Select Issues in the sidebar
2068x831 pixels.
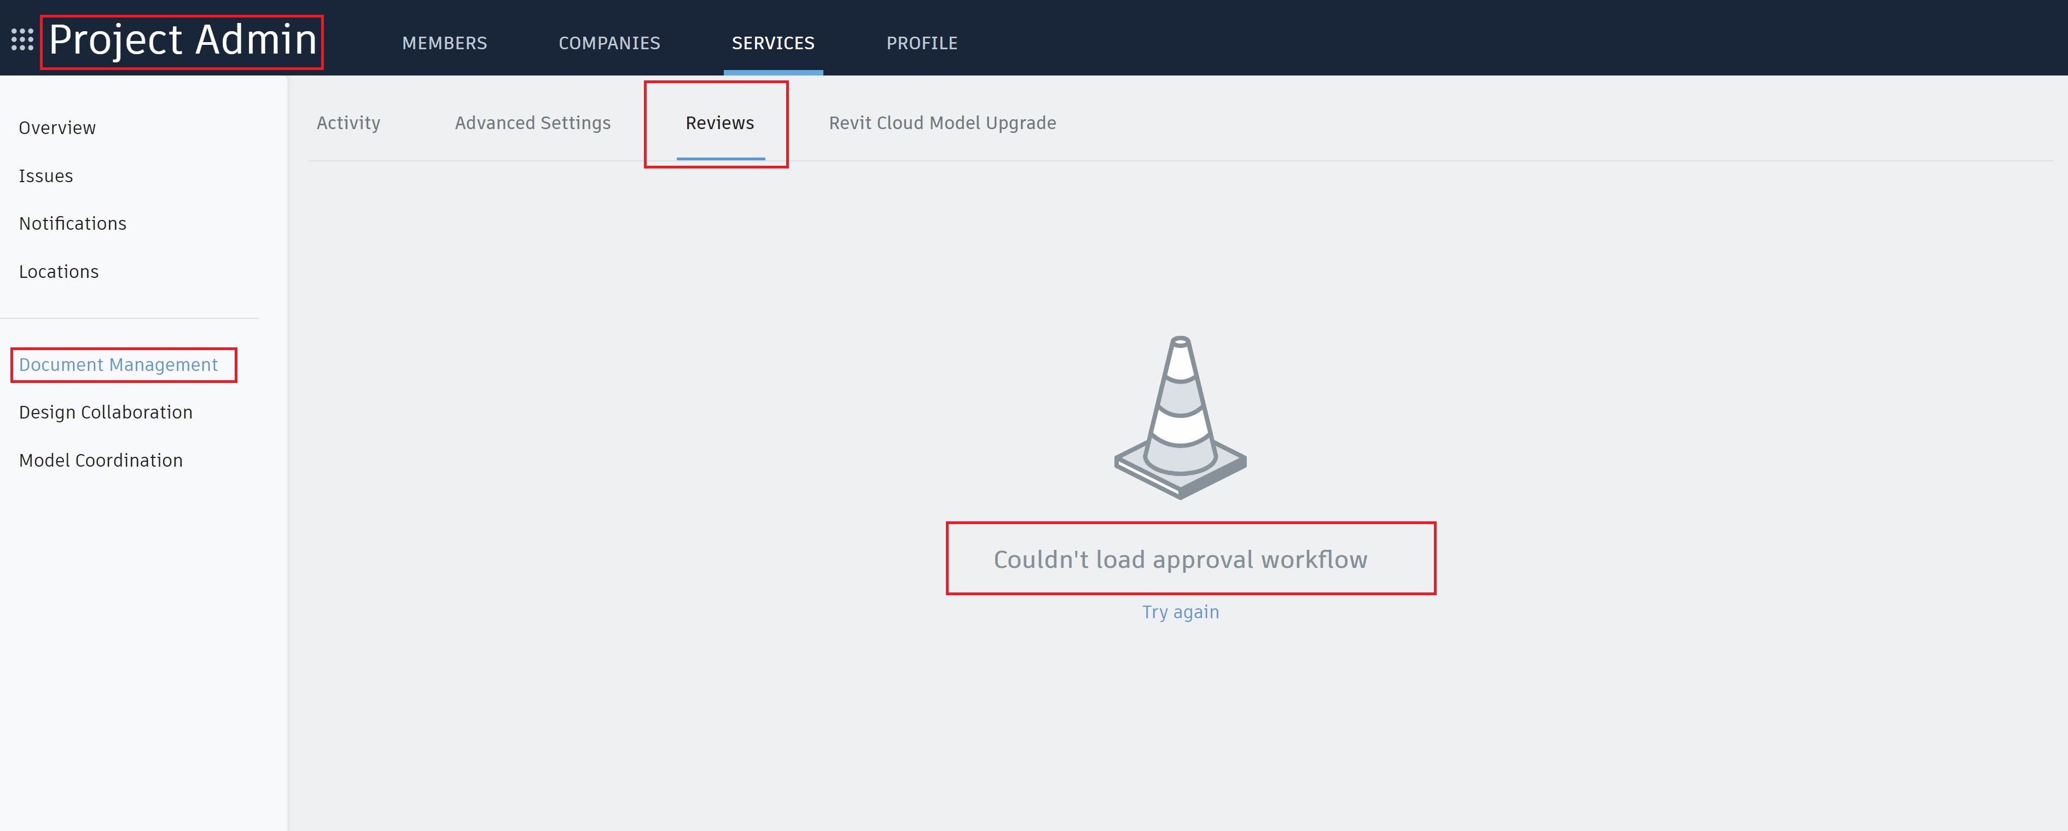(x=46, y=176)
